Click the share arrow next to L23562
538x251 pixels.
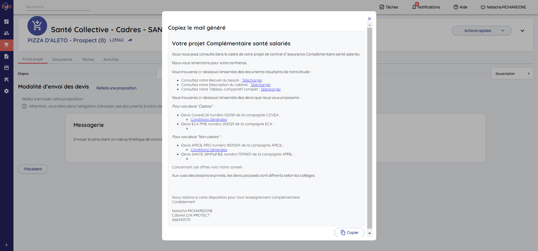130,40
